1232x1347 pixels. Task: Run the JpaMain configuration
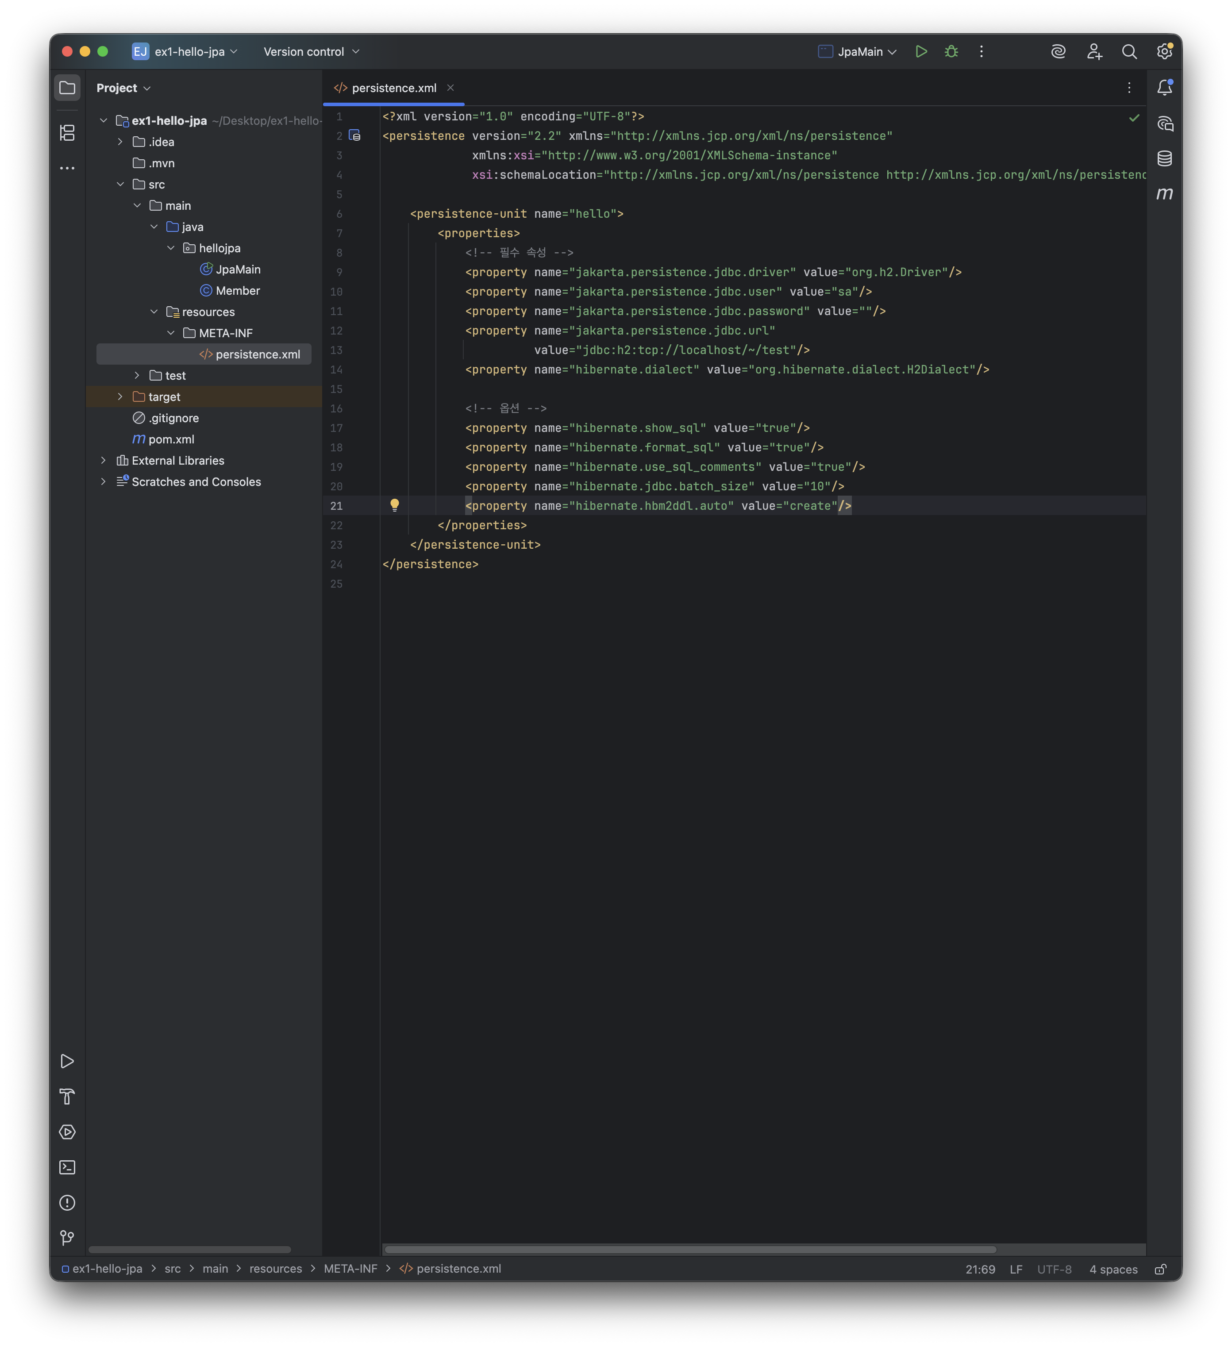pyautogui.click(x=920, y=51)
